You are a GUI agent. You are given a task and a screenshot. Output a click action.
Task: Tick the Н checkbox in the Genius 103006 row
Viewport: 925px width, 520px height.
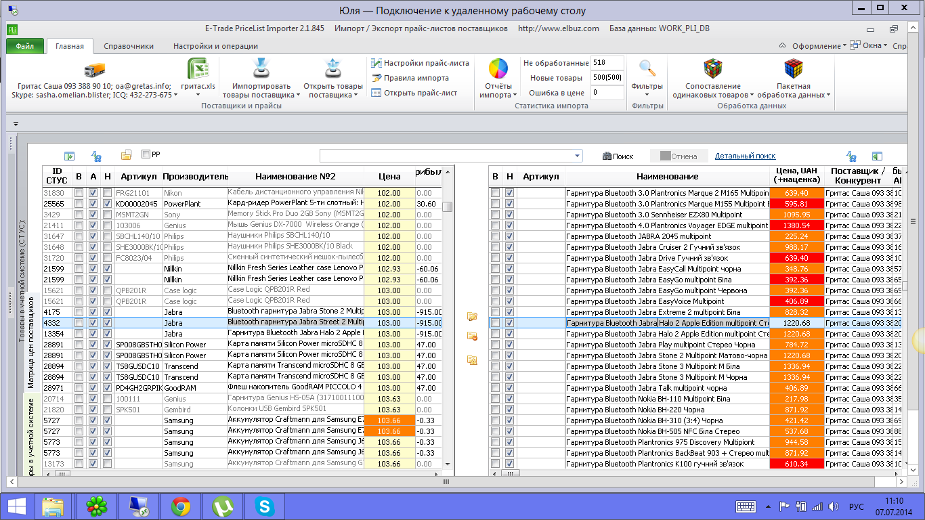coord(107,225)
